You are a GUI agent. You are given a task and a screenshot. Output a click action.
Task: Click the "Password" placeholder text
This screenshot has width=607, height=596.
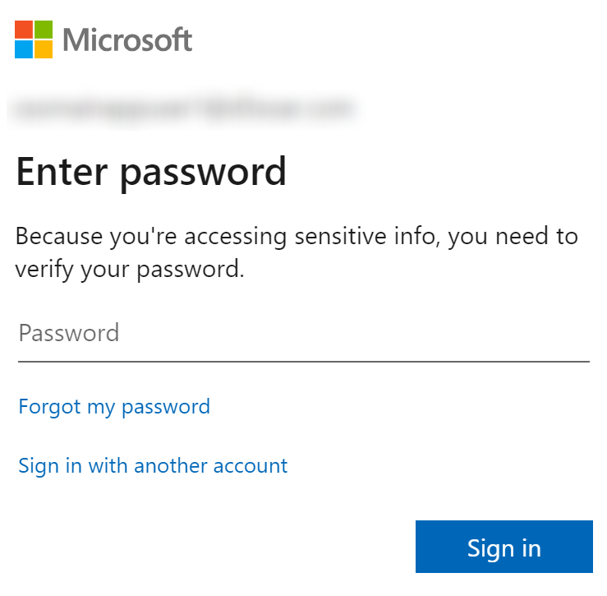click(69, 333)
